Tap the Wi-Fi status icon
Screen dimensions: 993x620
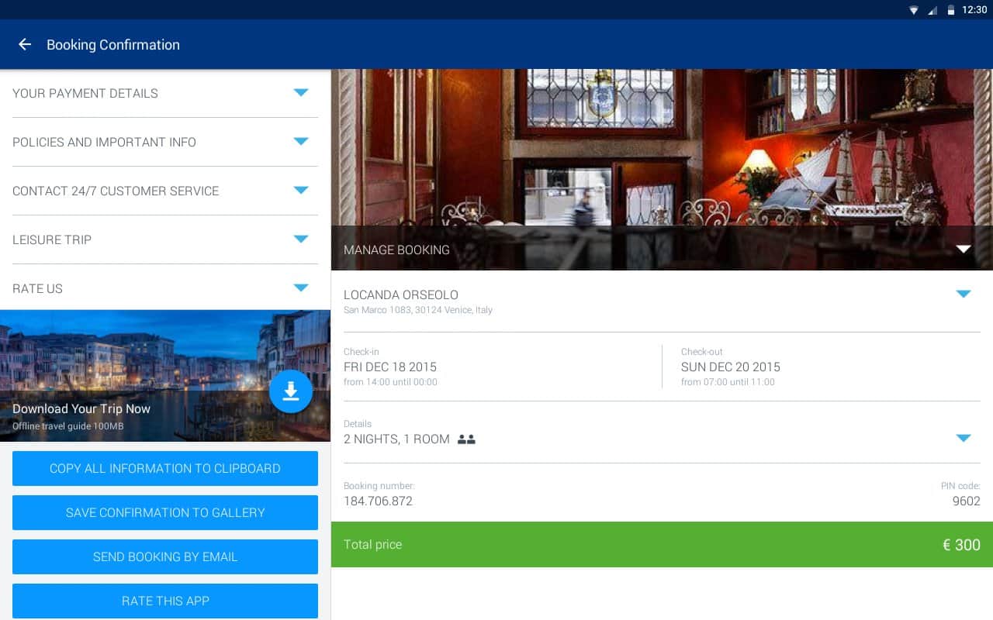914,10
